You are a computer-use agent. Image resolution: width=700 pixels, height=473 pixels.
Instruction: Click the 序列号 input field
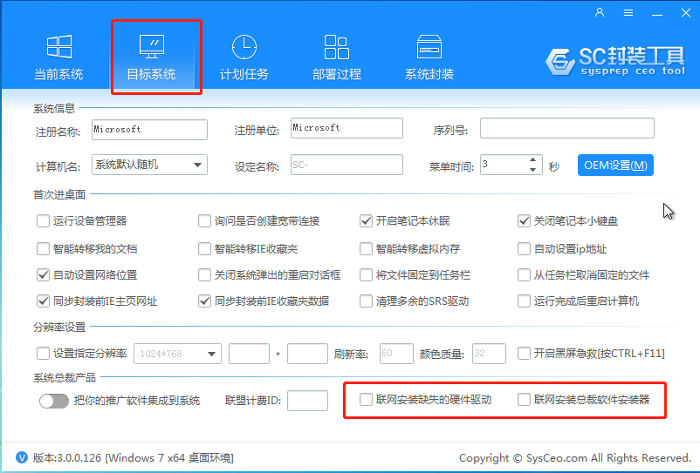pyautogui.click(x=567, y=128)
